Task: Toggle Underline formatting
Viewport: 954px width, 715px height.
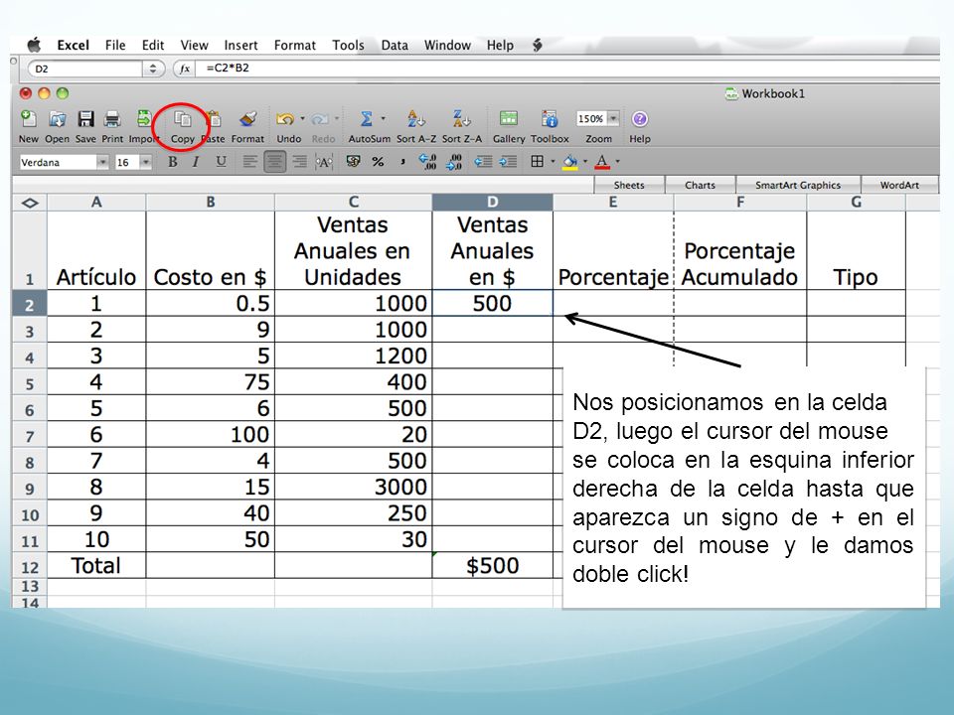Action: click(x=221, y=161)
